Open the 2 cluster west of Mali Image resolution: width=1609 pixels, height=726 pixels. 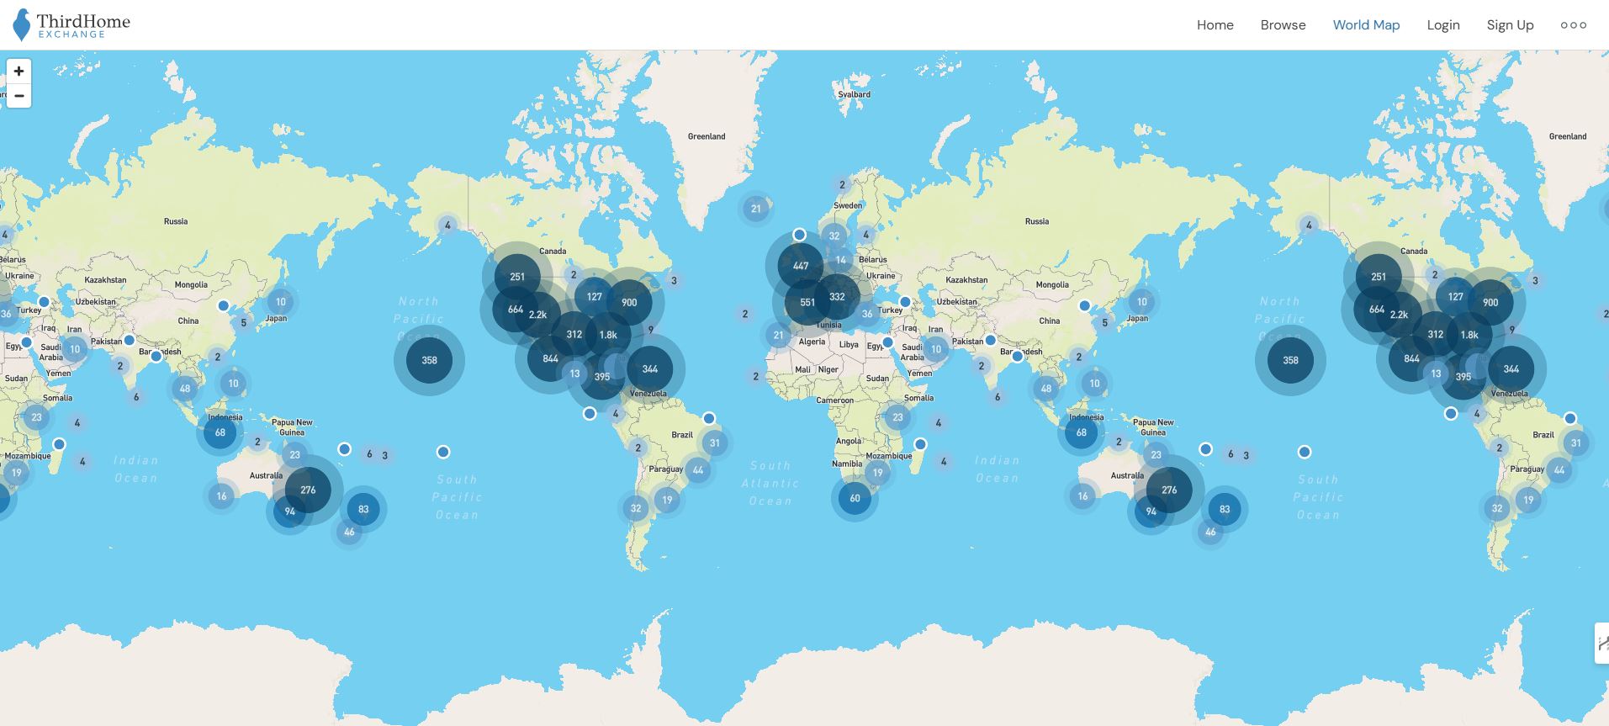click(x=755, y=377)
